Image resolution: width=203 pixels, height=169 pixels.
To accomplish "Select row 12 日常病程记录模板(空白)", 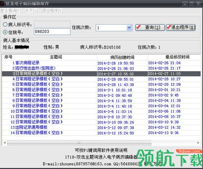I will click(x=101, y=122).
